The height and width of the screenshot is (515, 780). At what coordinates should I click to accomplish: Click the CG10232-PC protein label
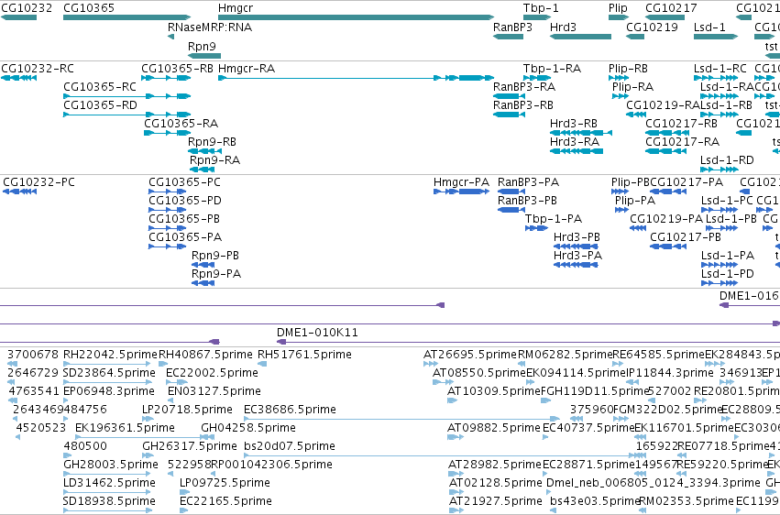click(x=38, y=182)
